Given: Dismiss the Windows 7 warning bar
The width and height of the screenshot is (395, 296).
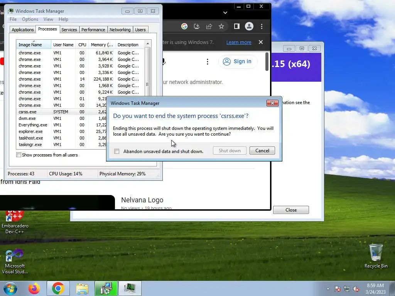Looking at the screenshot, I should (x=261, y=42).
